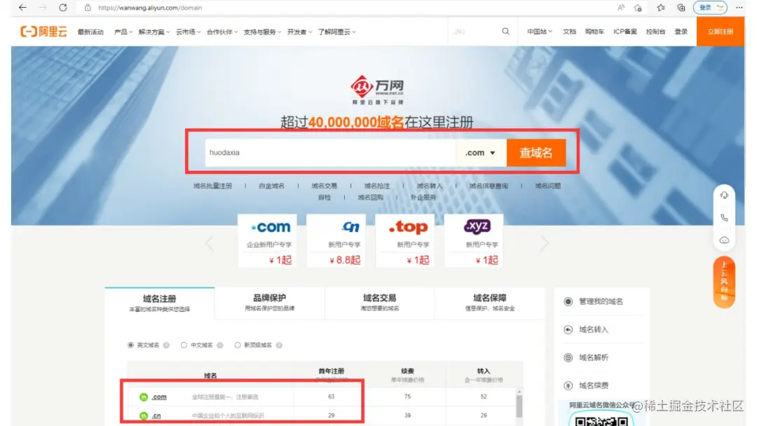Select the 新顶级域名 radio button
The image size is (757, 426).
pyautogui.click(x=238, y=345)
